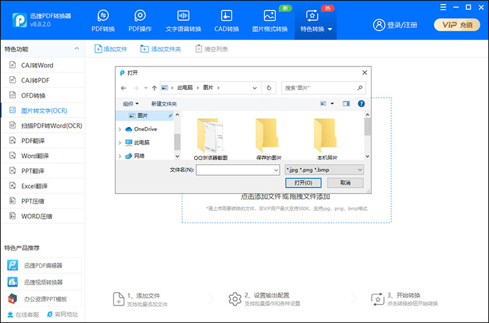
Task: Select the 本机照片 folder
Action: 327,139
